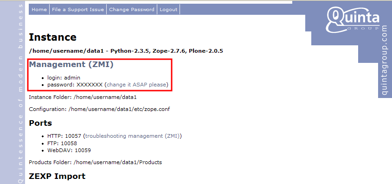392x184 pixels.
Task: Follow the 'change it ASAP please' link
Action: 136,85
